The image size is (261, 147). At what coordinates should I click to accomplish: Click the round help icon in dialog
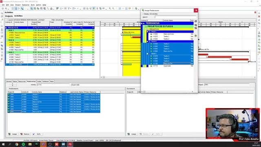(x=196, y=36)
